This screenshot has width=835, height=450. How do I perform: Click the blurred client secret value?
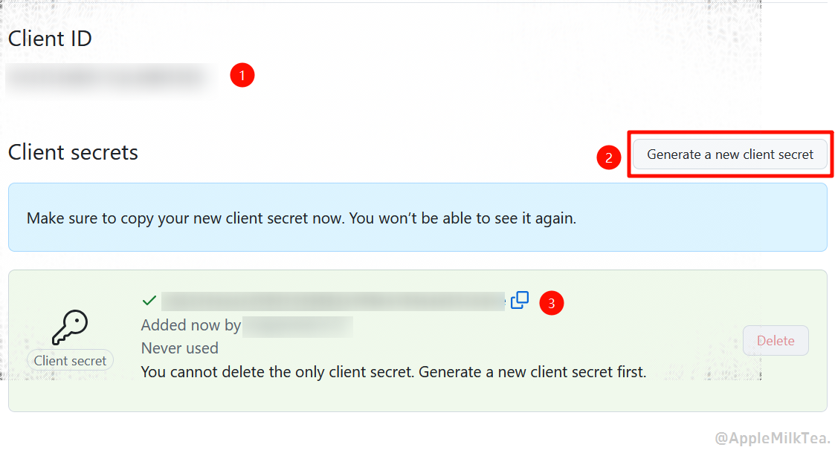click(x=333, y=301)
